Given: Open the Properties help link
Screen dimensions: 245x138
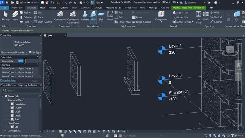Looking at the screenshot, I should pos(8,80).
